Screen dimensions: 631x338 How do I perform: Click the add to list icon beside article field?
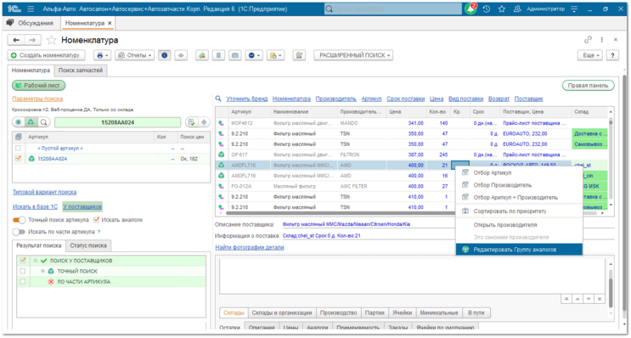(192, 122)
